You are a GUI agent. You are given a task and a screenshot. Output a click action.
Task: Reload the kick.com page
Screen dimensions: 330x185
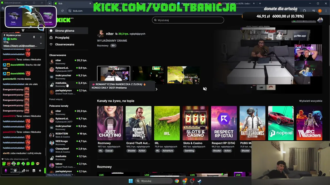[x=62, y=11]
